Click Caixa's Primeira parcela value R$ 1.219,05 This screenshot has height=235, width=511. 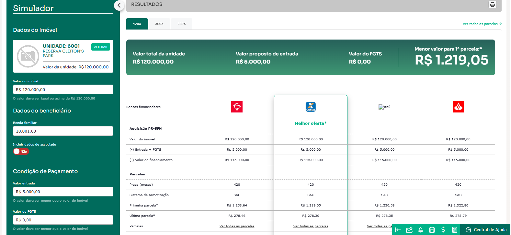[311, 206]
